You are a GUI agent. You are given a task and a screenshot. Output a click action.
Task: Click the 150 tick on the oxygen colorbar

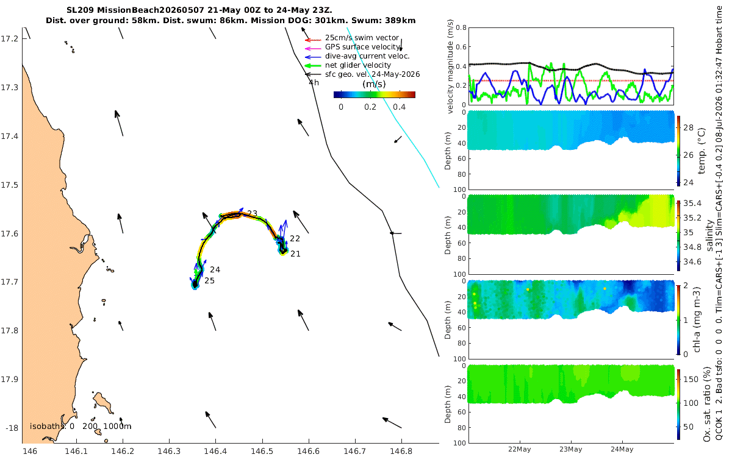[691, 379]
